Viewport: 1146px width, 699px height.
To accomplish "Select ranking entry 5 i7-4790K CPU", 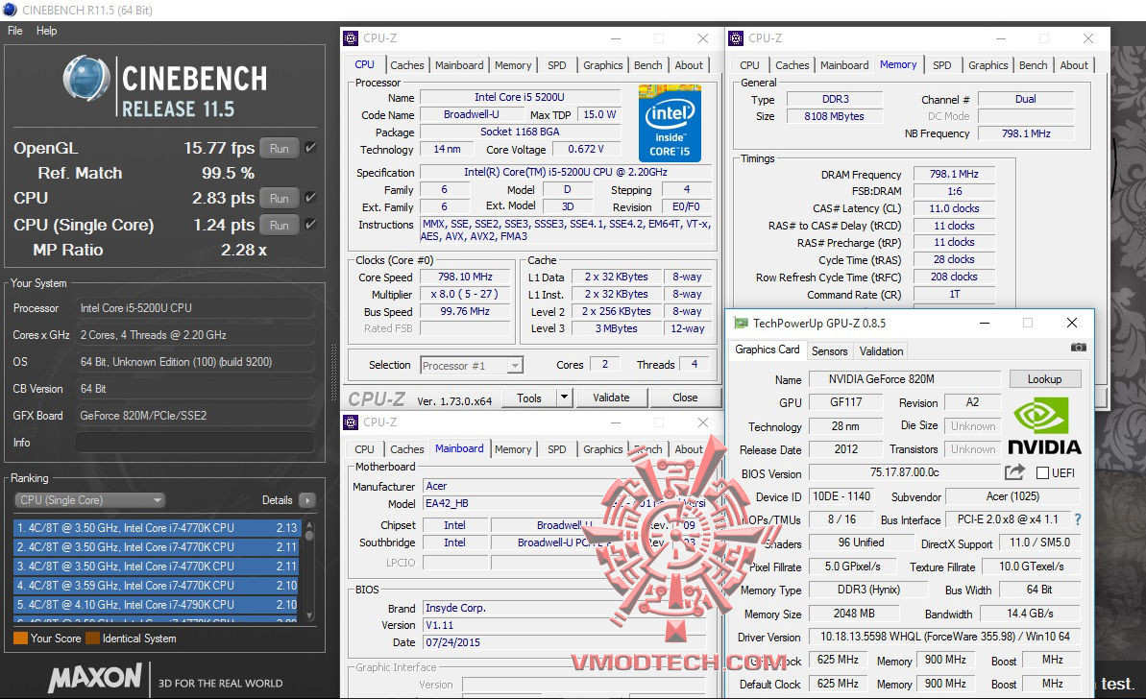I will pyautogui.click(x=157, y=605).
